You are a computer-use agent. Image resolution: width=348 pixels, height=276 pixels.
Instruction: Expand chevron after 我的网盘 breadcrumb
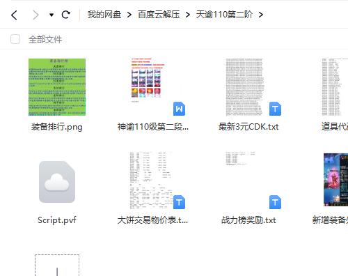pos(129,15)
